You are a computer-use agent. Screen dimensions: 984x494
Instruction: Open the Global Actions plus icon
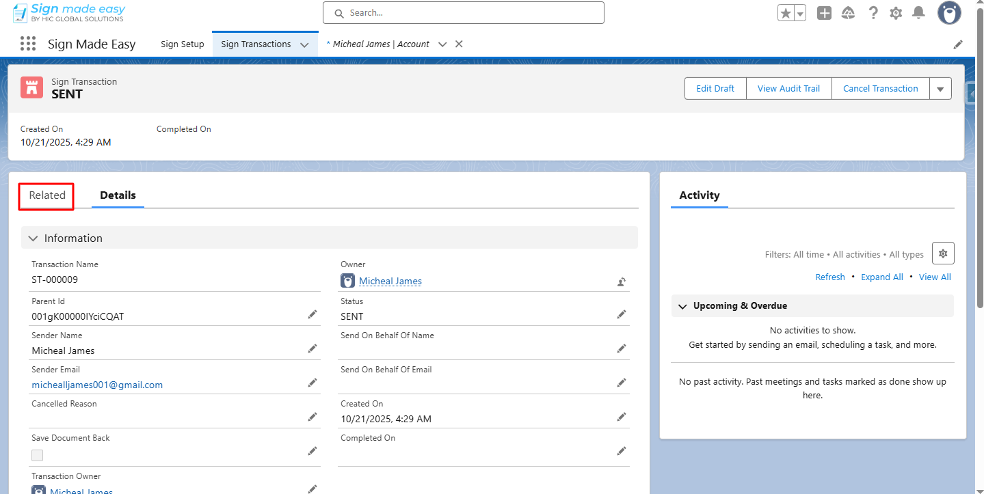click(824, 13)
